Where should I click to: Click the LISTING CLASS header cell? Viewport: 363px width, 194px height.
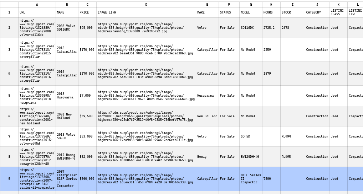[338, 12]
